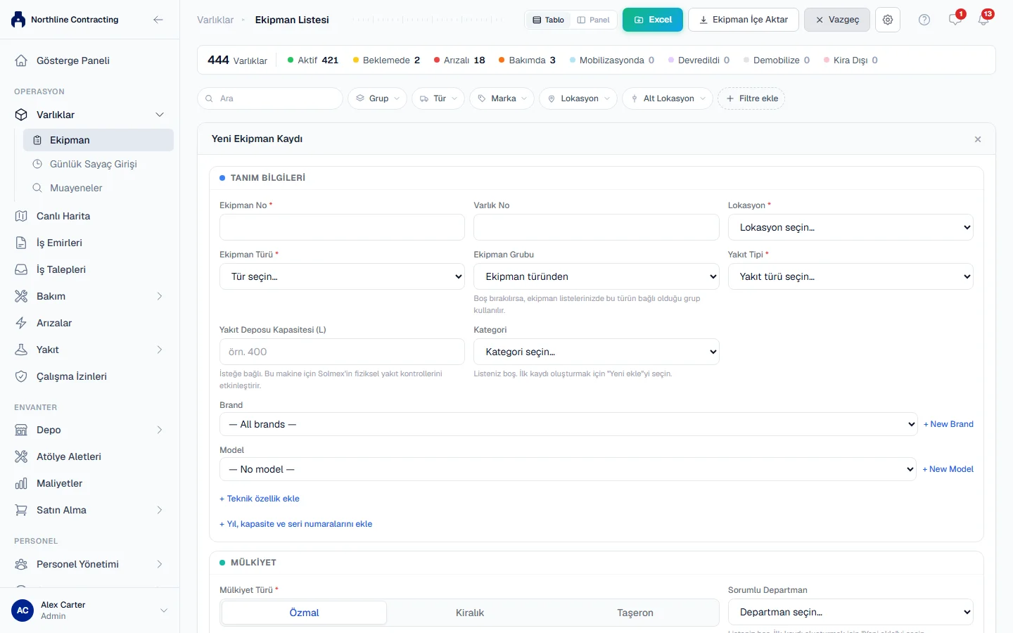Open the Tür seçin equipment type dropdown
The width and height of the screenshot is (1013, 633).
point(342,276)
